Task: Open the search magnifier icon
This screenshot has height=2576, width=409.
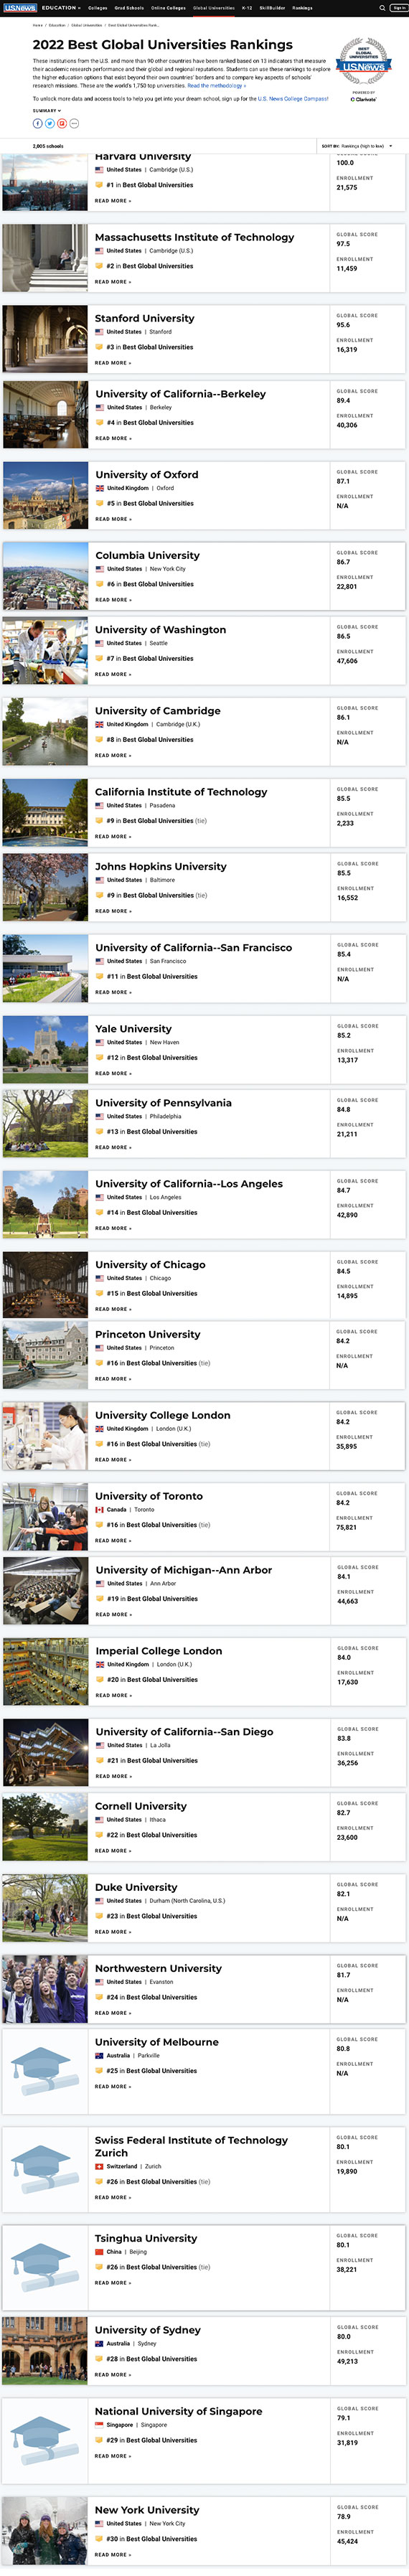Action: [x=382, y=7]
